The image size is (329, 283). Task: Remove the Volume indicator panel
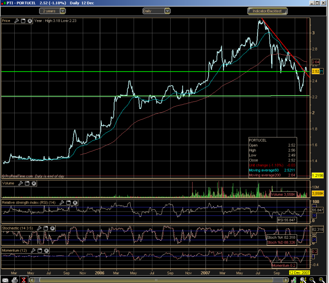click(34, 183)
